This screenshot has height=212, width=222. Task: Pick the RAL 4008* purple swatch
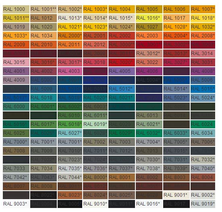click(x=203, y=71)
